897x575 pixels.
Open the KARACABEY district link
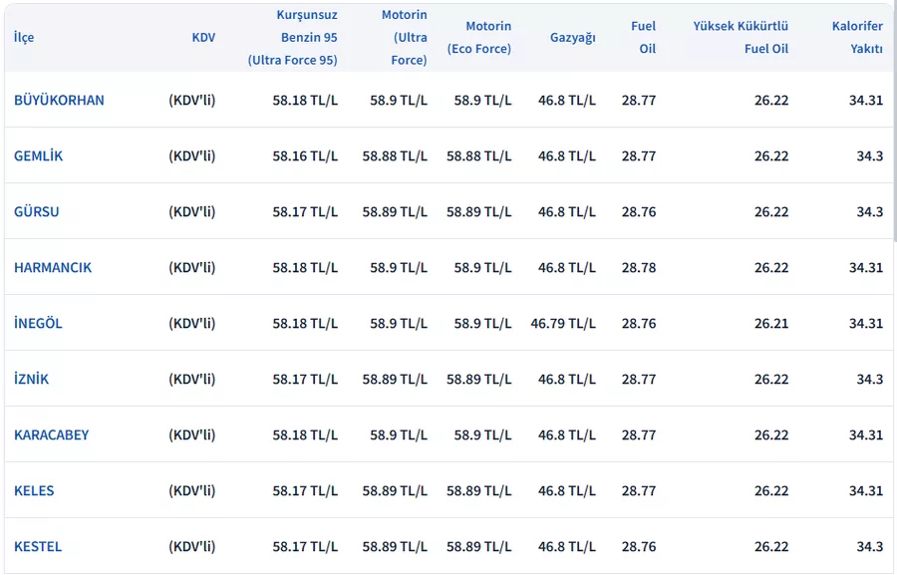point(51,435)
